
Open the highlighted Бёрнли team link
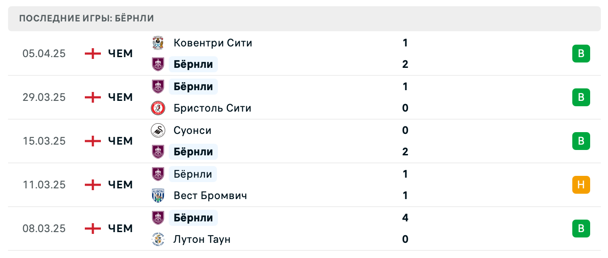(x=193, y=64)
